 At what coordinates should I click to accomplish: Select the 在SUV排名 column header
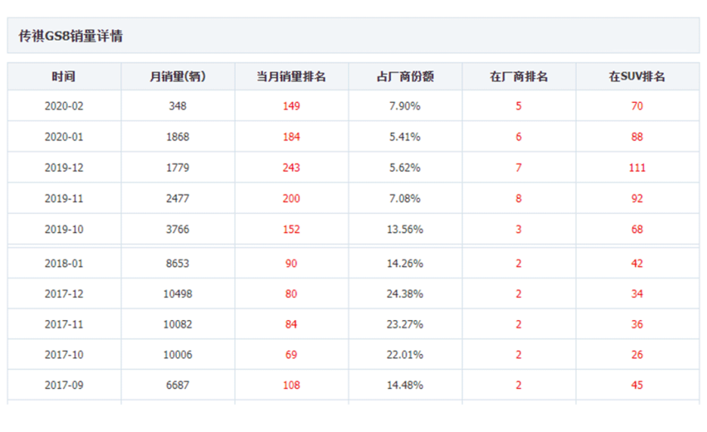[636, 76]
